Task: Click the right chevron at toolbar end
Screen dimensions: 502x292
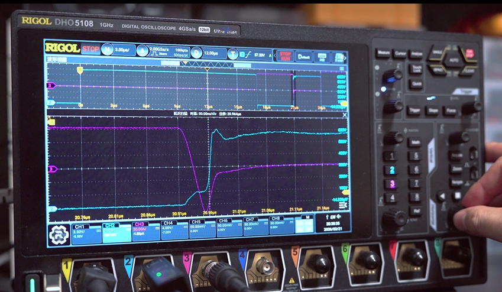Action: [345, 58]
